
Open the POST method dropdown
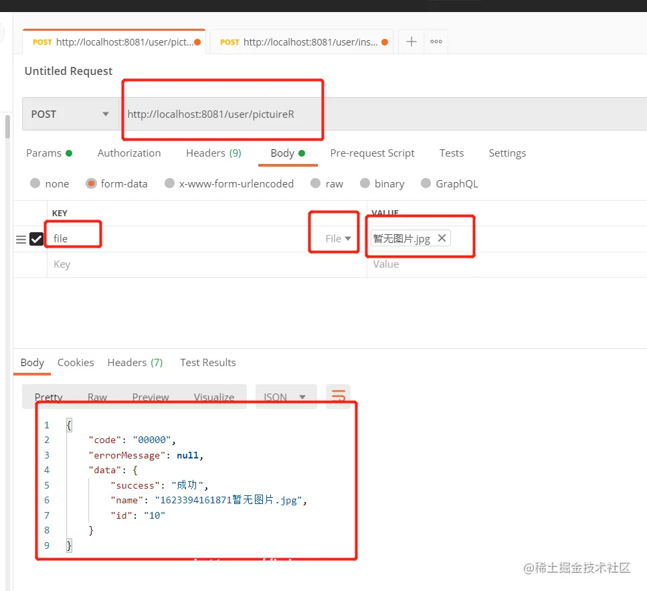pos(70,114)
